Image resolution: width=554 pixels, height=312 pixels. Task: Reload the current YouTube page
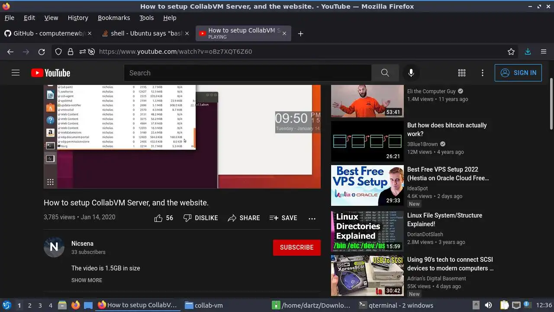[x=42, y=52]
